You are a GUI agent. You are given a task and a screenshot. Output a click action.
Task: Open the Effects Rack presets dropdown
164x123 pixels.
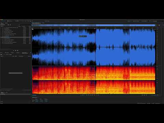click(x=9, y=55)
